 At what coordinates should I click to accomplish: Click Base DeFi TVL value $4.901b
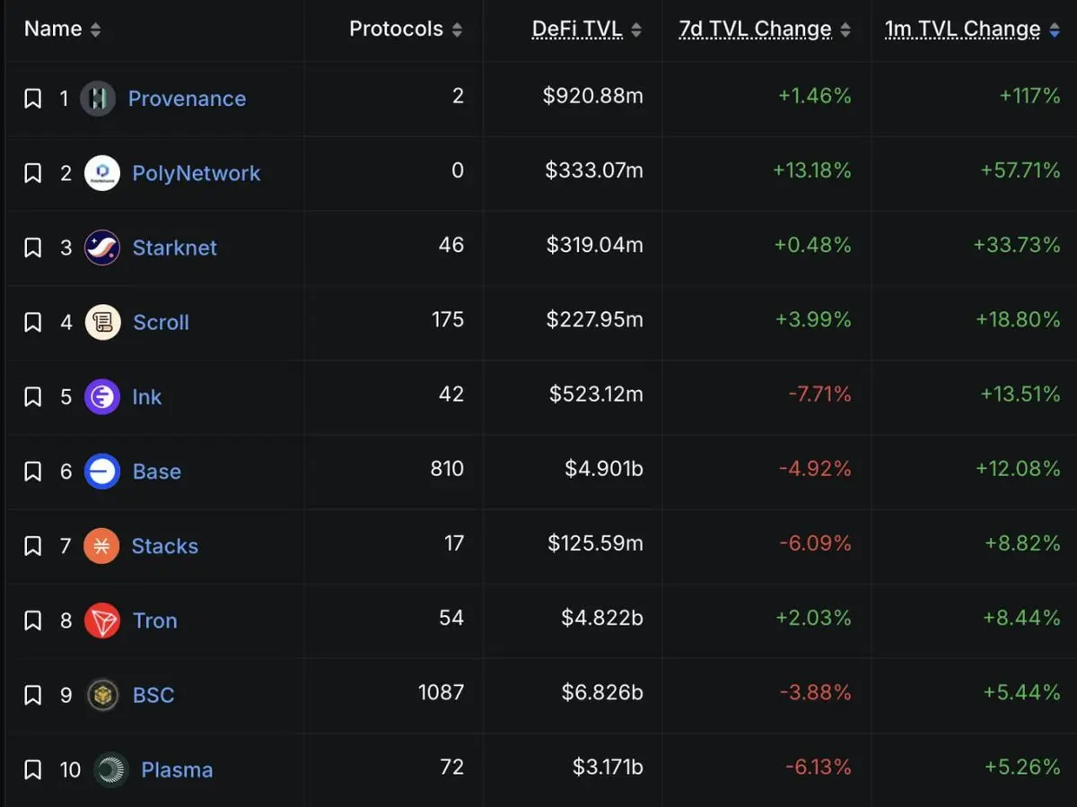[603, 469]
